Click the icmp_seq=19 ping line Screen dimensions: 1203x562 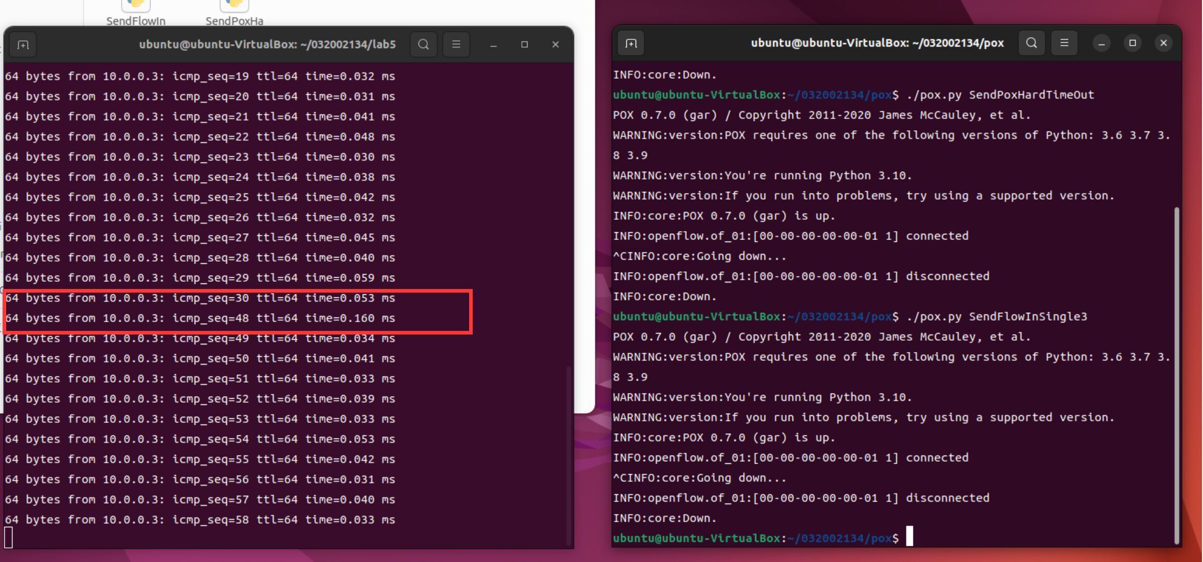(x=200, y=77)
